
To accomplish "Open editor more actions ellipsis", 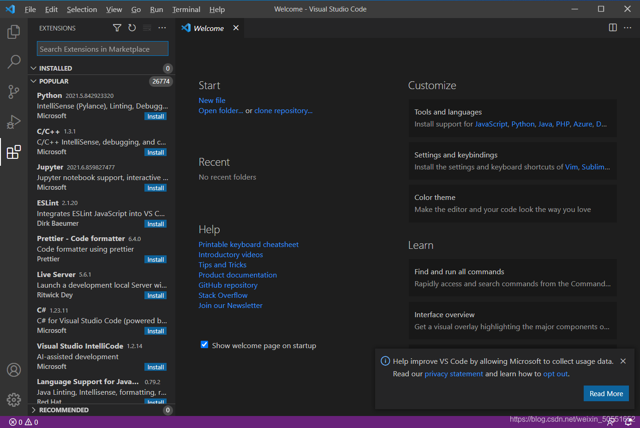I will [x=628, y=28].
